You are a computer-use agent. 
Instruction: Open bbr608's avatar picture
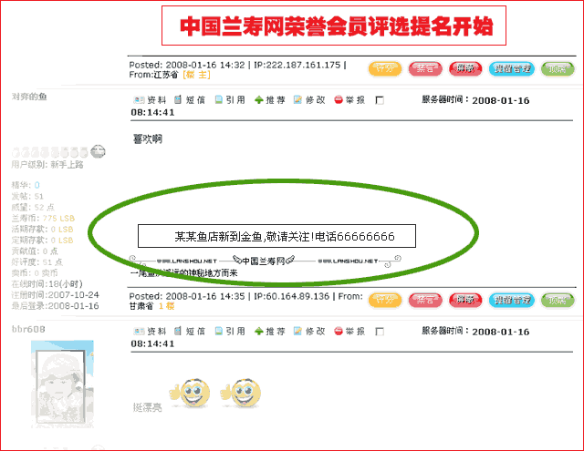tap(62, 384)
